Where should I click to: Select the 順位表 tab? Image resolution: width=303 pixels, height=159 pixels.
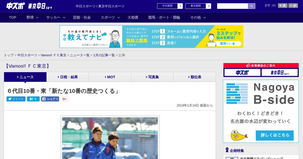(x=194, y=77)
